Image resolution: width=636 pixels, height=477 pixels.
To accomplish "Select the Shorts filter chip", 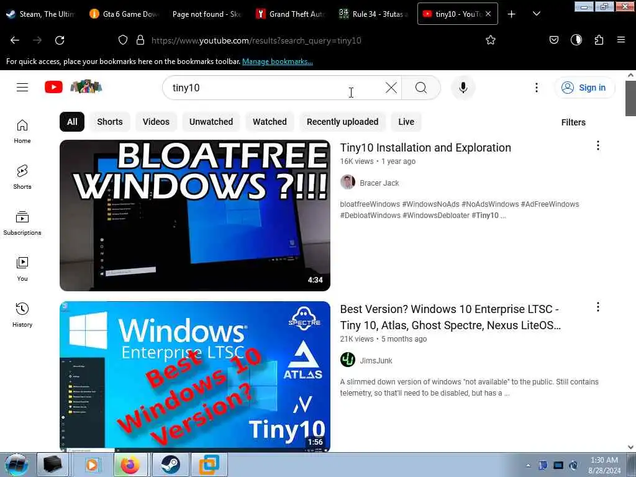I will (109, 122).
